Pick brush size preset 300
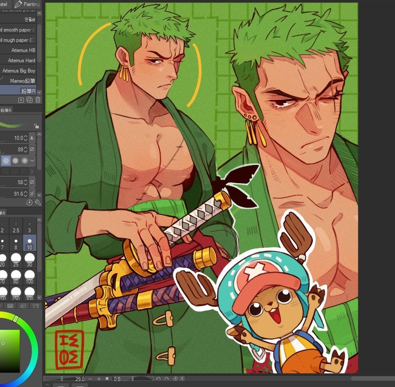The width and height of the screenshot is (395, 387). [29, 293]
